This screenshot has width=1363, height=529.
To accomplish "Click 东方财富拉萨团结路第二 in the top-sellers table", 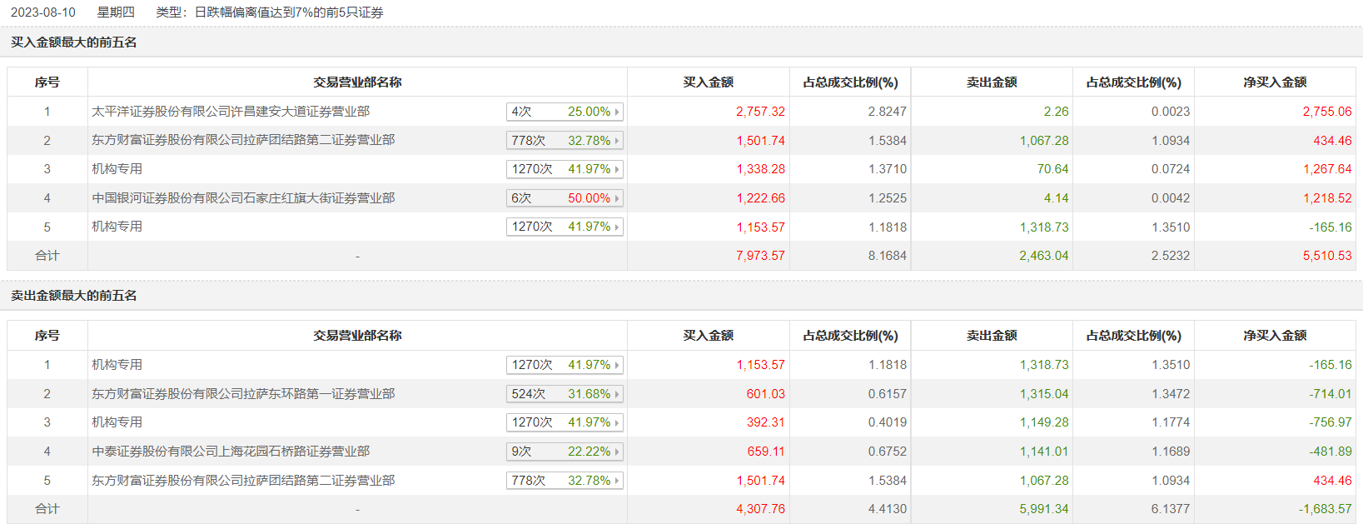I will [243, 481].
